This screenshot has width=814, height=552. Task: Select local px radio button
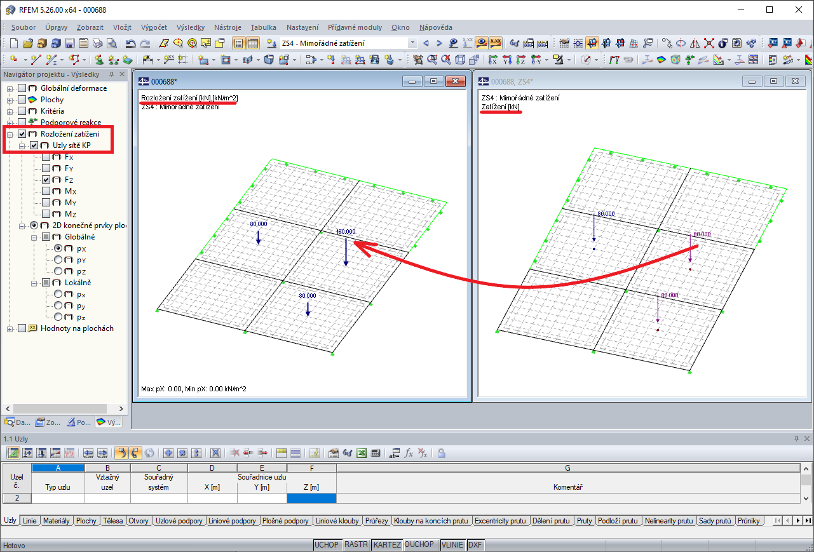tap(58, 294)
